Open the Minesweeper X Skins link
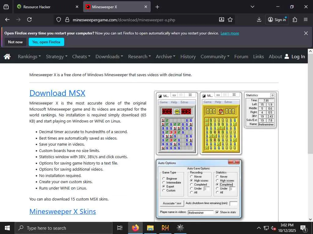Image resolution: width=313 pixels, height=234 pixels. pyautogui.click(x=63, y=211)
